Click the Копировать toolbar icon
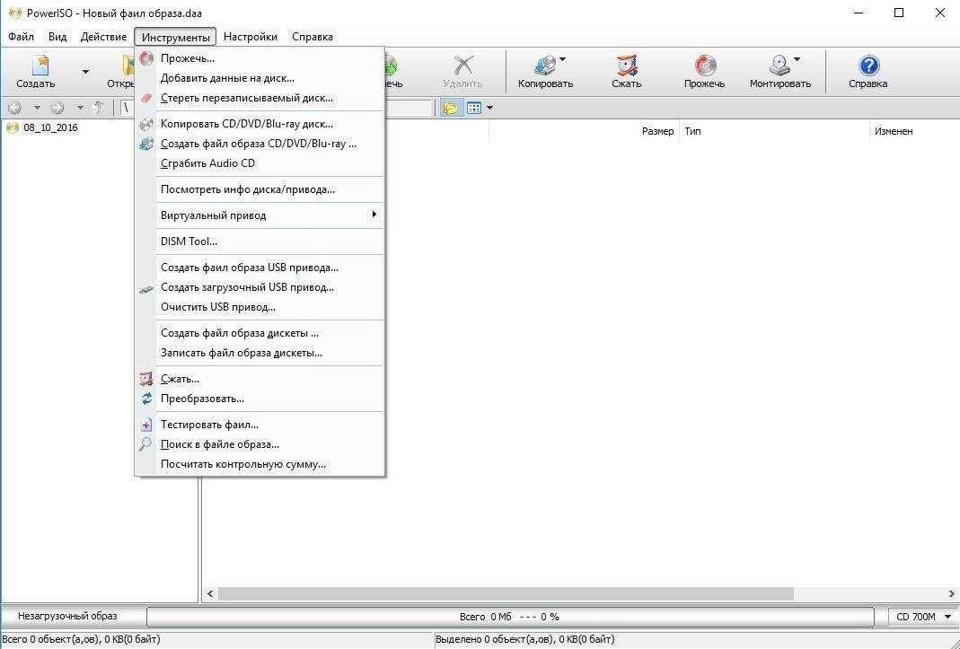960x649 pixels. tap(544, 71)
